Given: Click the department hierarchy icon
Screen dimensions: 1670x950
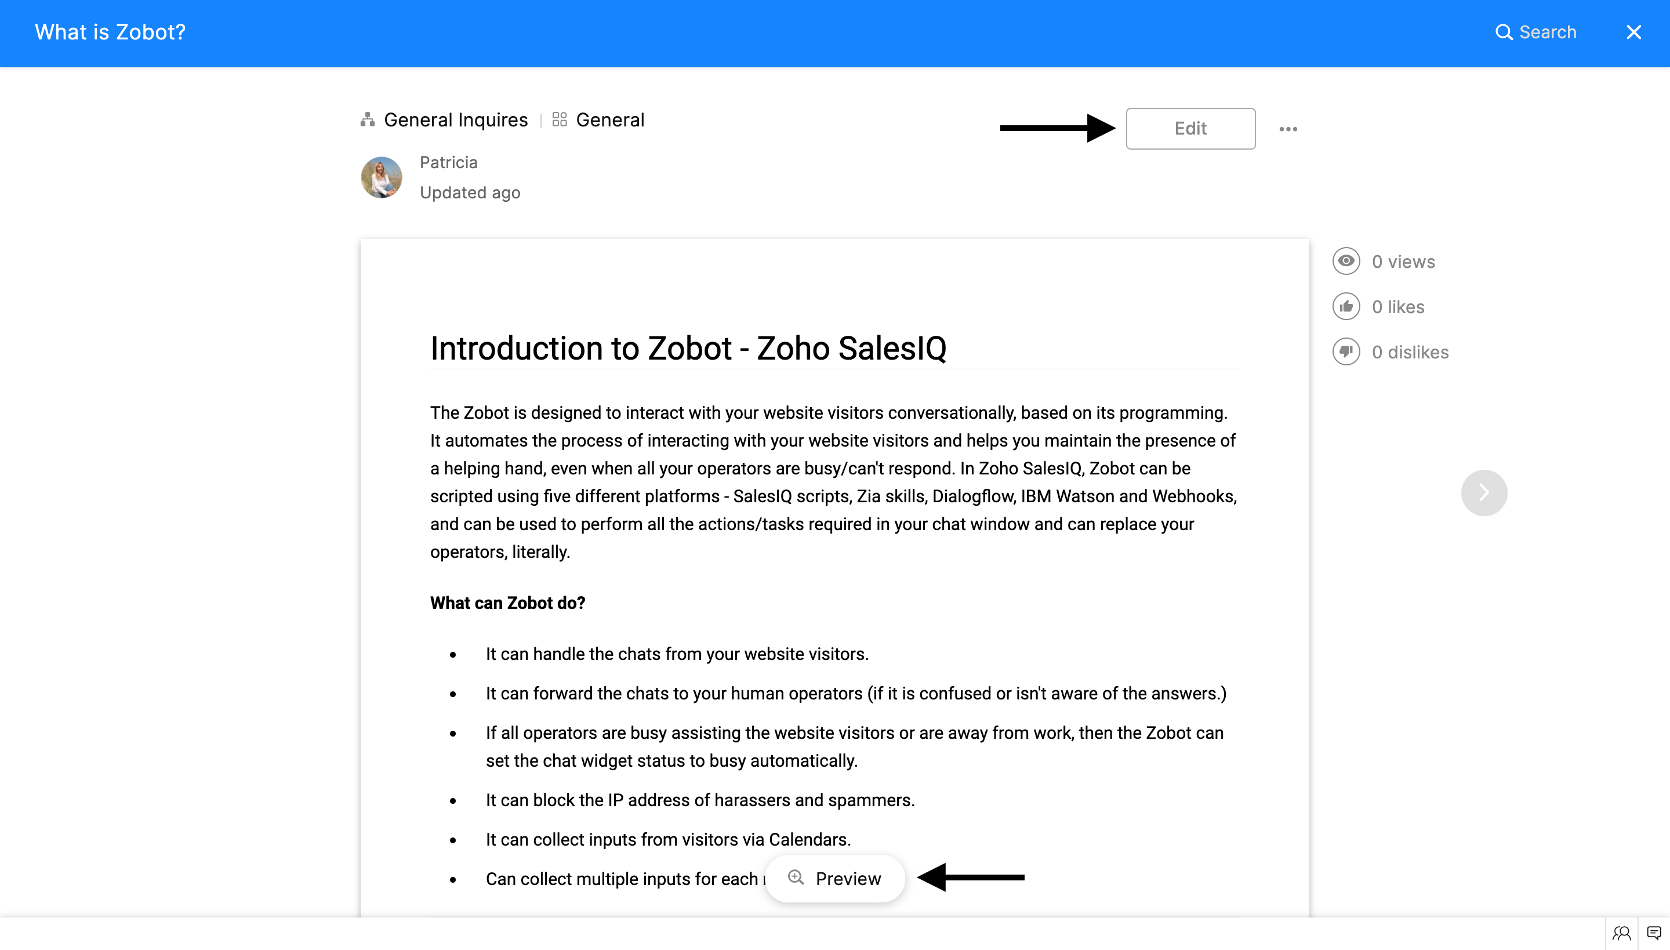Looking at the screenshot, I should 368,119.
